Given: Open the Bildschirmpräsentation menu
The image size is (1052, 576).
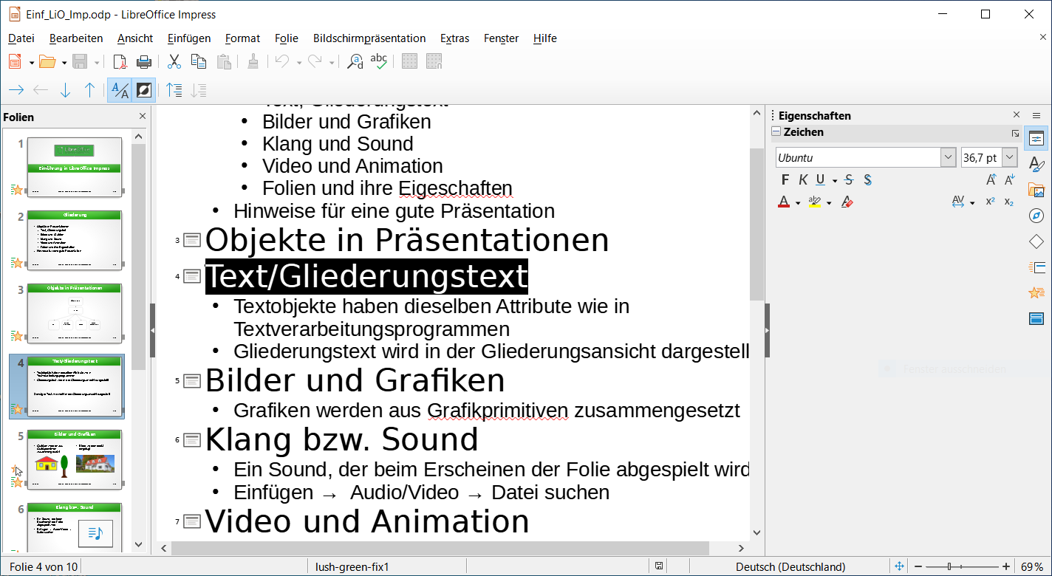Looking at the screenshot, I should coord(369,38).
